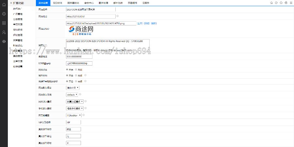Open the modules grid icon in sidebar
Image resolution: width=294 pixels, height=147 pixels.
click(x=4, y=23)
